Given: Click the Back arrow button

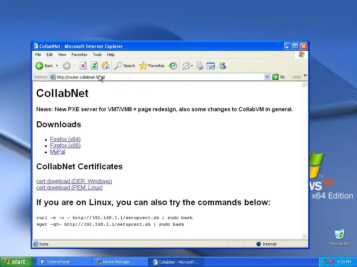Looking at the screenshot, I should (x=44, y=66).
